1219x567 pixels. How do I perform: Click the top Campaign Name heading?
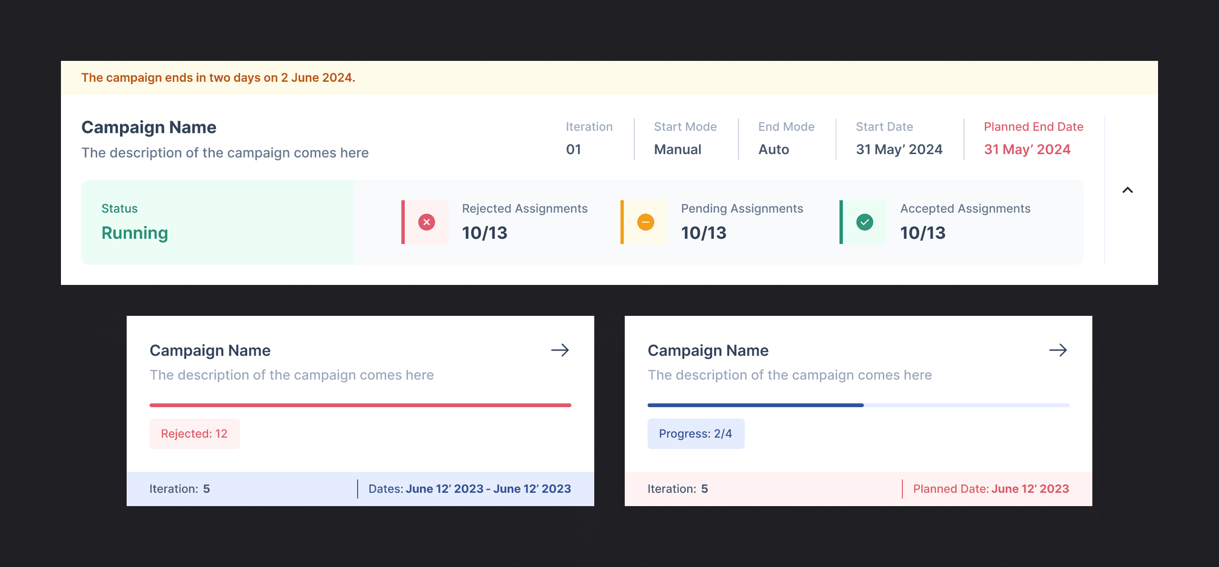pyautogui.click(x=149, y=127)
